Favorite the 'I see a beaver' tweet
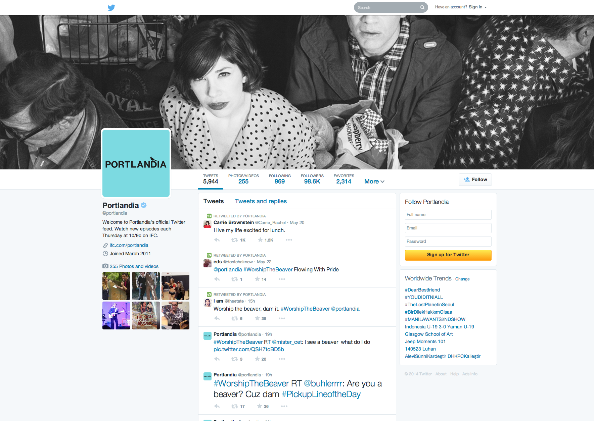The image size is (594, 421). point(257,359)
